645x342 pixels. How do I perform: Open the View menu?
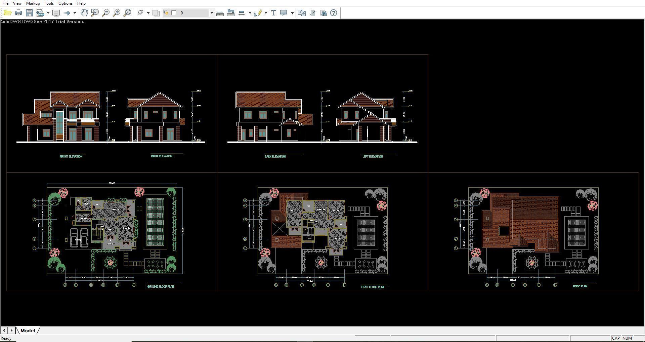(17, 3)
